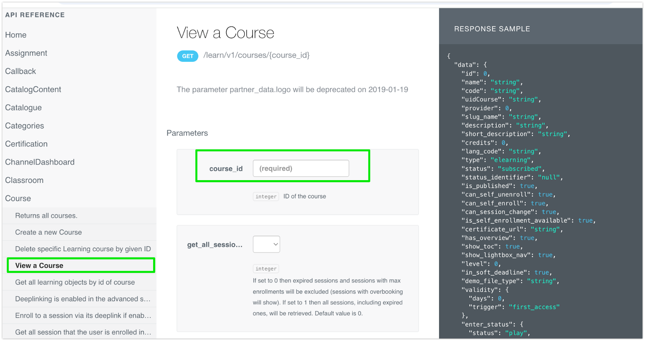Viewport: 645px width, 341px height.
Task: Open the get_all_sessions dropdown
Action: coord(266,244)
